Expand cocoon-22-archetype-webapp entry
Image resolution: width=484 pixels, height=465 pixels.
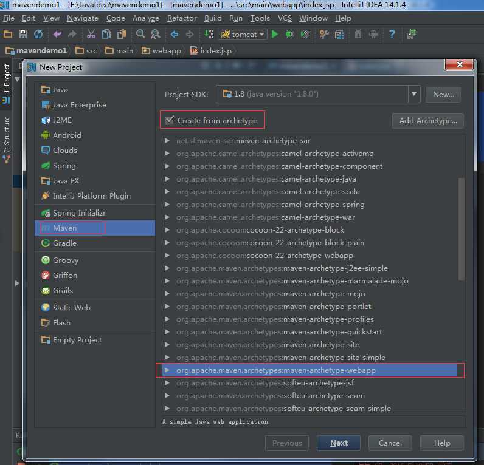[x=167, y=255]
